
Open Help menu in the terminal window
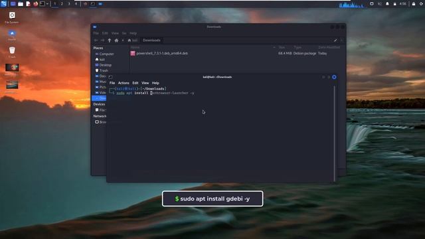155,83
